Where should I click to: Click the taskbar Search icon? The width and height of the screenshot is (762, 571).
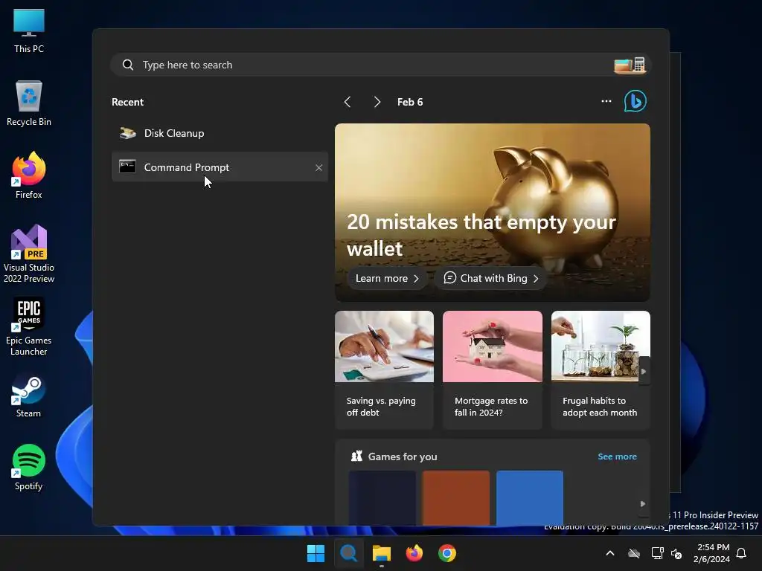click(348, 553)
